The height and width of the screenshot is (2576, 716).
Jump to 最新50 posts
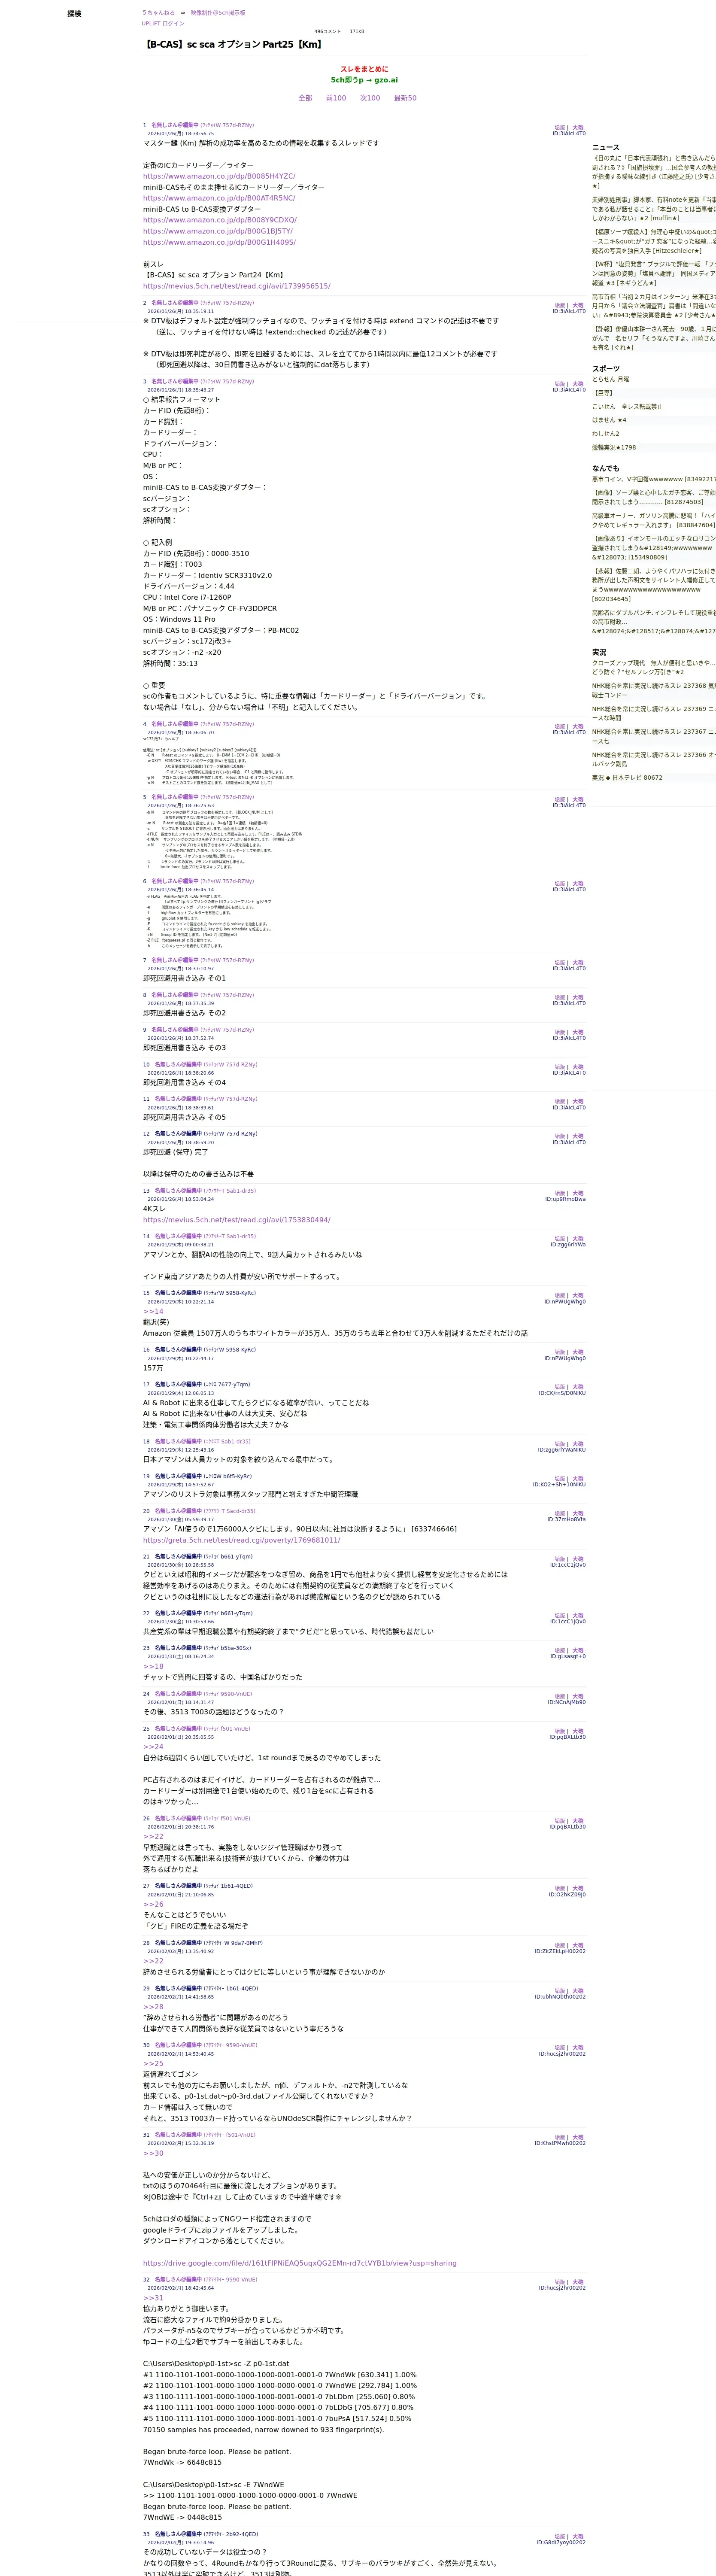click(x=405, y=98)
